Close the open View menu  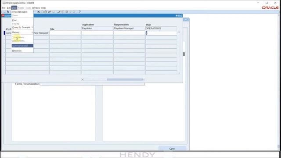pos(14,8)
